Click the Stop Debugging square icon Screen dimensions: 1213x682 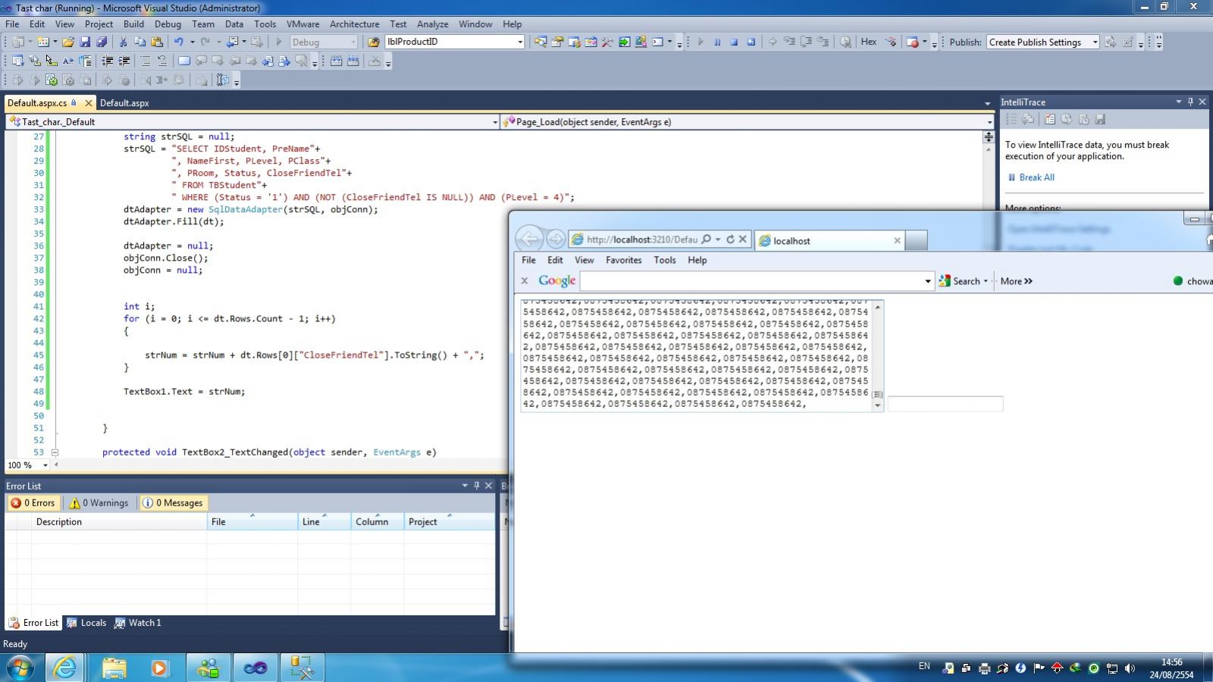(x=734, y=42)
